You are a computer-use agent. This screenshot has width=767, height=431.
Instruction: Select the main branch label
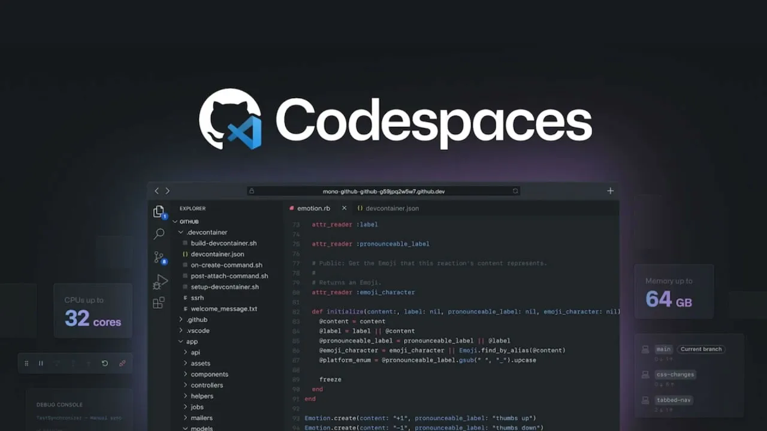pyautogui.click(x=663, y=349)
